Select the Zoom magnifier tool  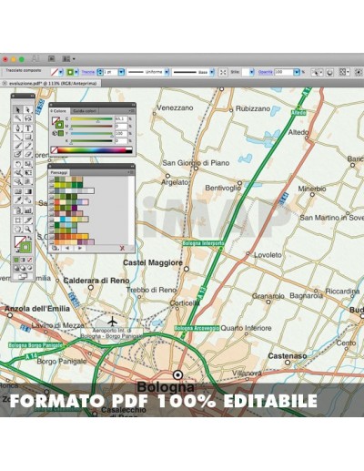point(27,229)
